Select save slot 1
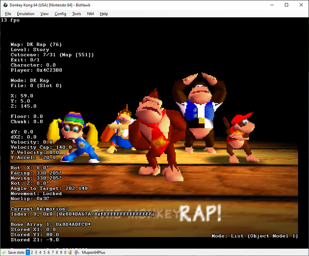The image size is (309, 256). pyautogui.click(x=28, y=252)
